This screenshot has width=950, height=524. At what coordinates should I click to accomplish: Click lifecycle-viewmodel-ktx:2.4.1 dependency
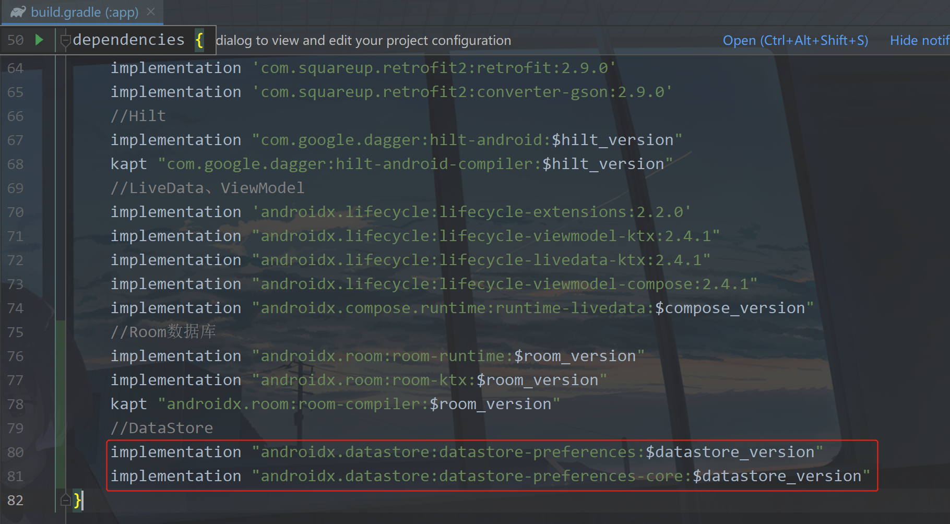(x=415, y=236)
